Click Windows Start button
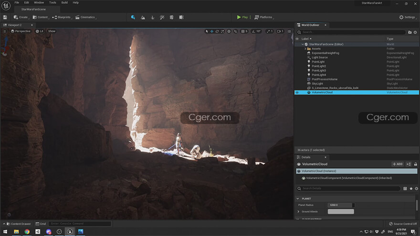This screenshot has width=420, height=236. 5,231
